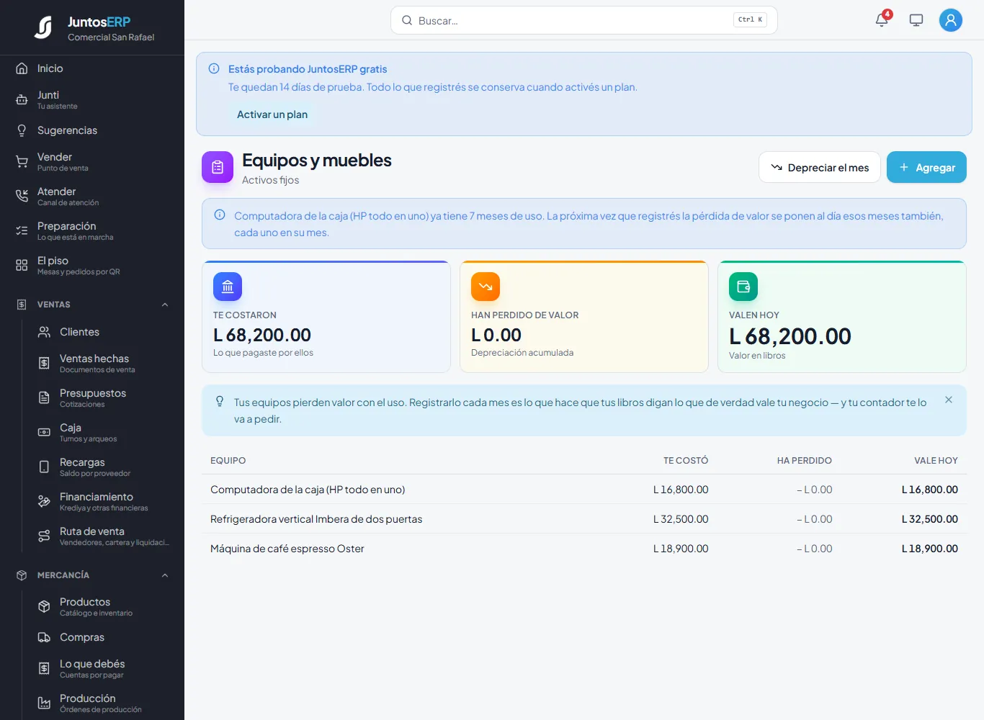Click the HA PERDIDO column header
Screen dimensions: 984x720
coord(804,461)
